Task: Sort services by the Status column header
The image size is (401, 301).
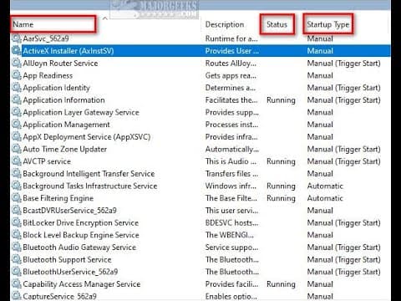Action: point(277,24)
